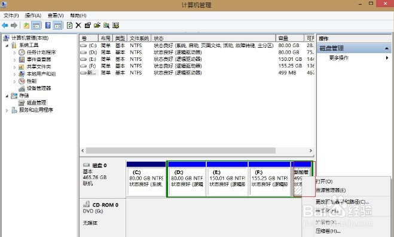
Task: Choose 更改驱动器号和路径(C)... in context menu
Action: (x=342, y=202)
